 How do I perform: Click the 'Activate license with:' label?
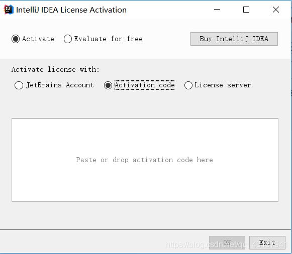pyautogui.click(x=55, y=69)
